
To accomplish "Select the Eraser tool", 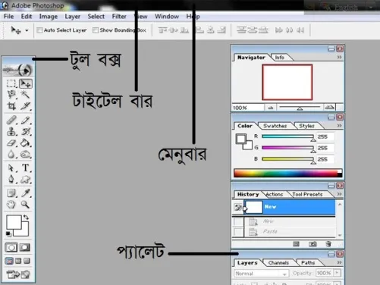I will [x=11, y=142].
